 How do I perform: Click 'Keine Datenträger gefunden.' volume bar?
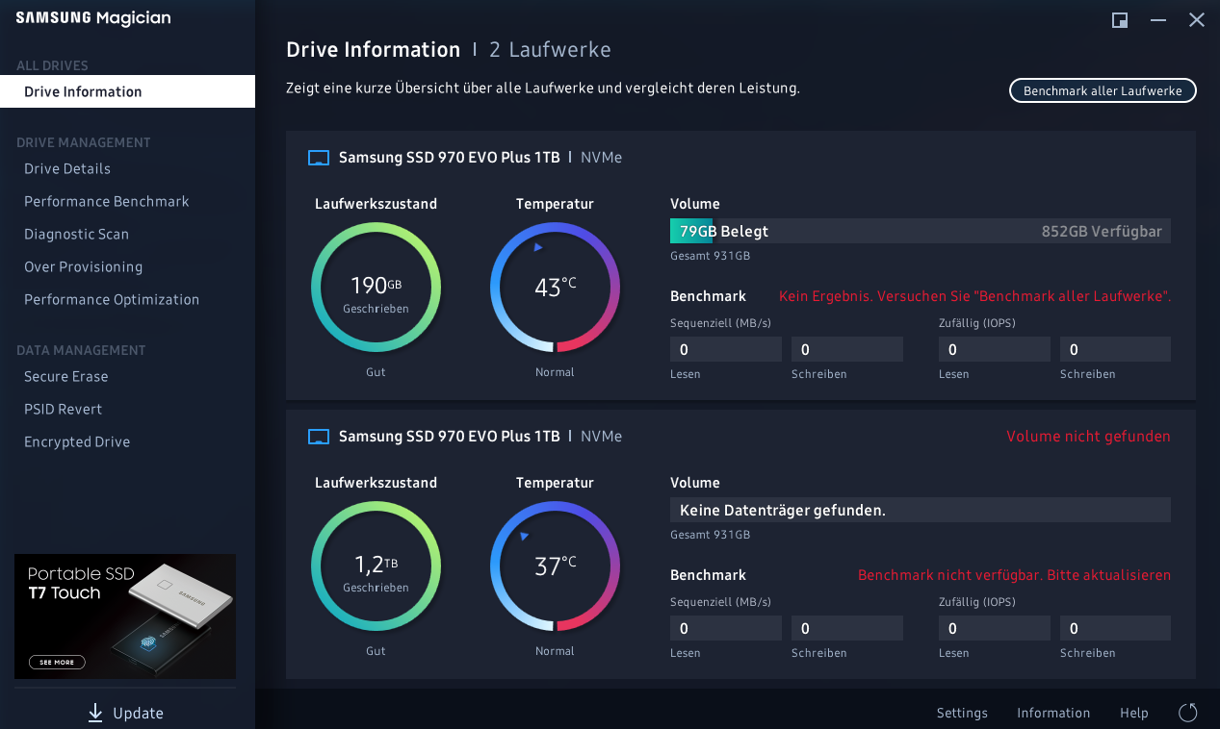921,510
